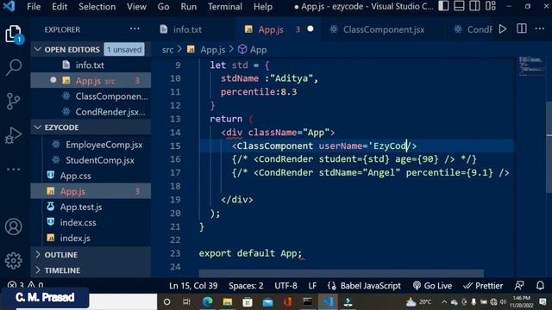Open the Selection menu
The image size is (552, 310).
click(97, 7)
